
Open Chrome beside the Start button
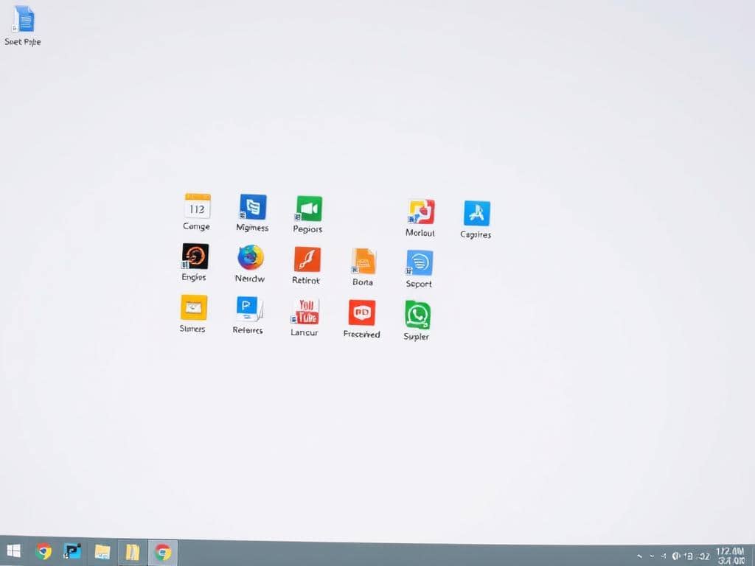(44, 551)
